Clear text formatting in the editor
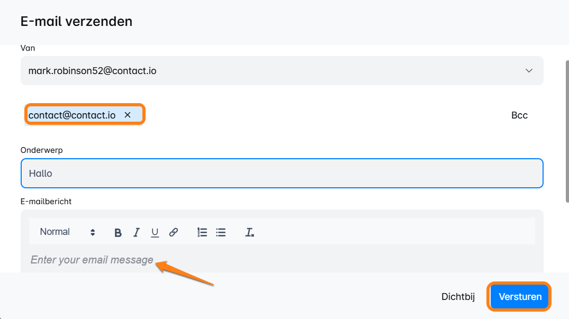 (249, 232)
